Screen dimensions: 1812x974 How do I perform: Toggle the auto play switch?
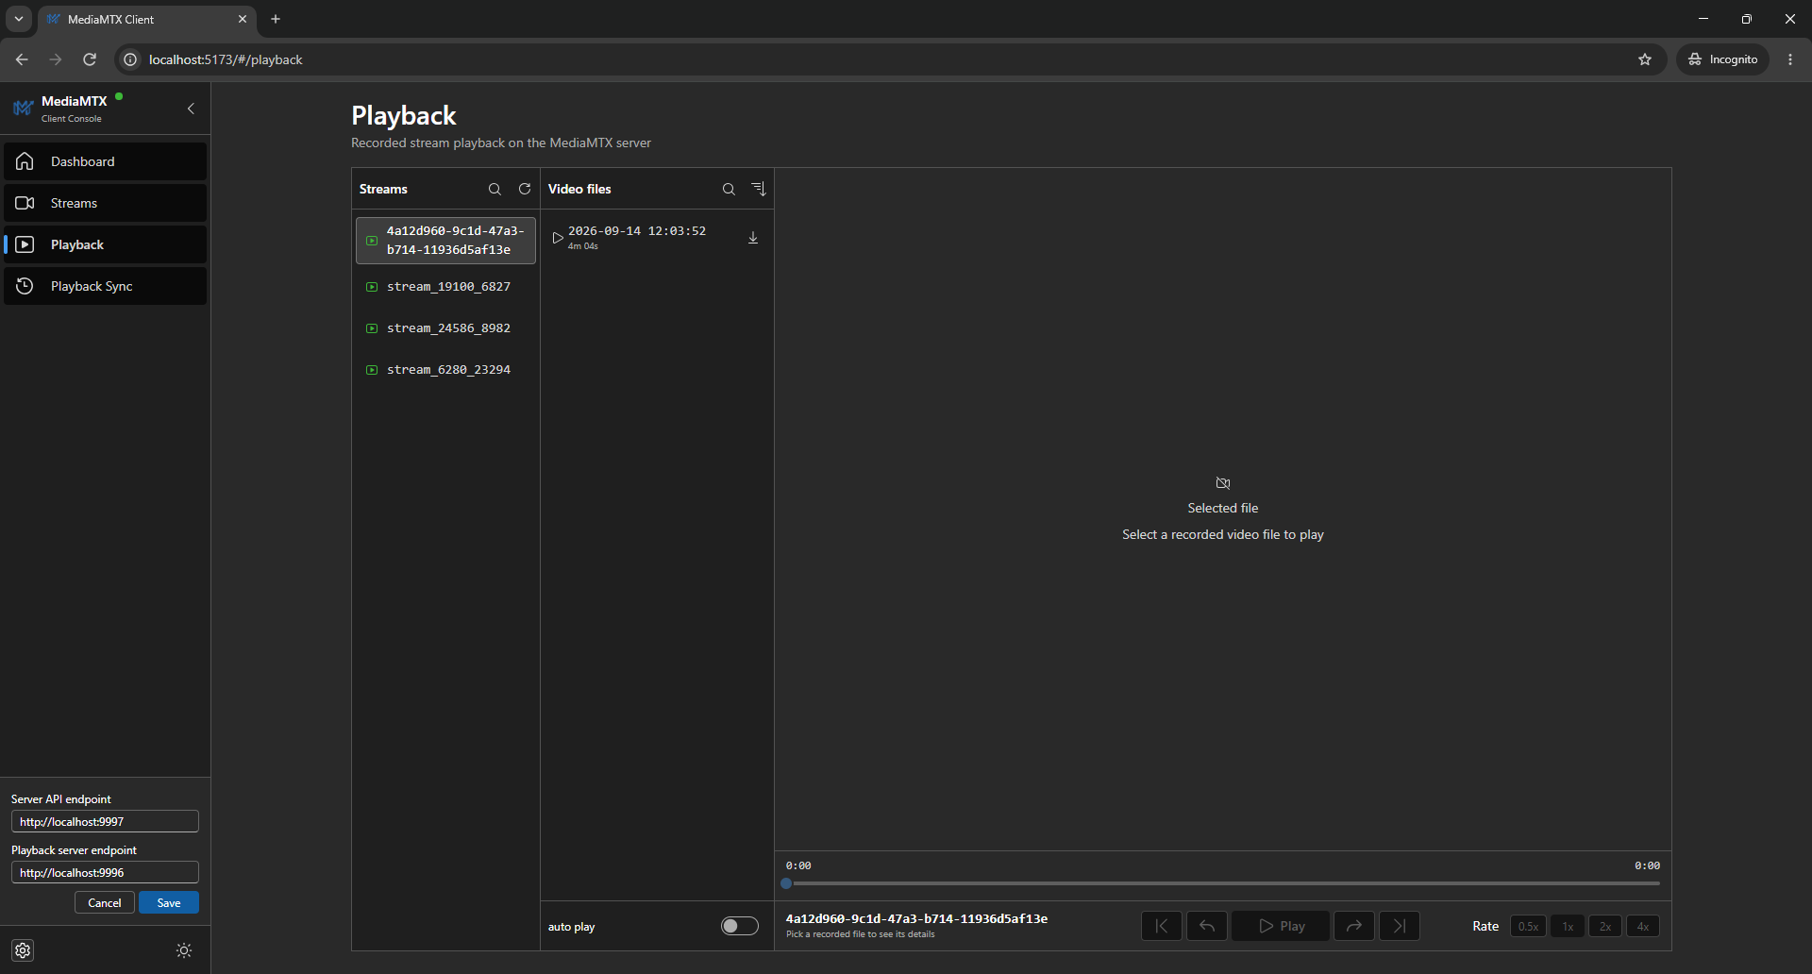(740, 926)
